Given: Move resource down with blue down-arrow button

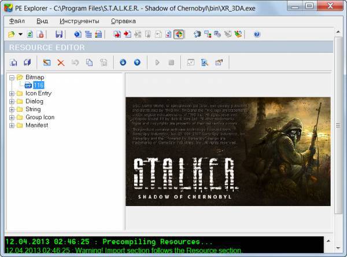Looking at the screenshot, I should click(x=123, y=63).
